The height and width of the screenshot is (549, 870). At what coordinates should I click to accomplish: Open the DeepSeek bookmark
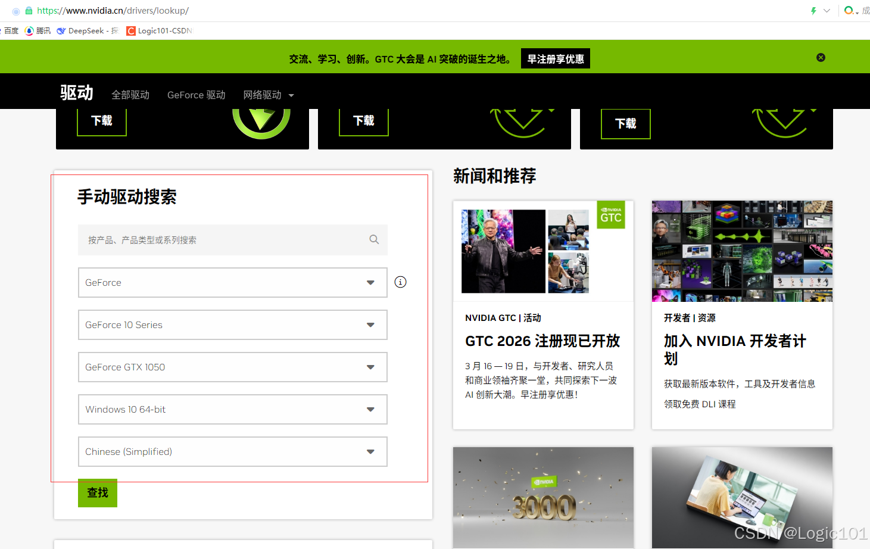[x=88, y=31]
